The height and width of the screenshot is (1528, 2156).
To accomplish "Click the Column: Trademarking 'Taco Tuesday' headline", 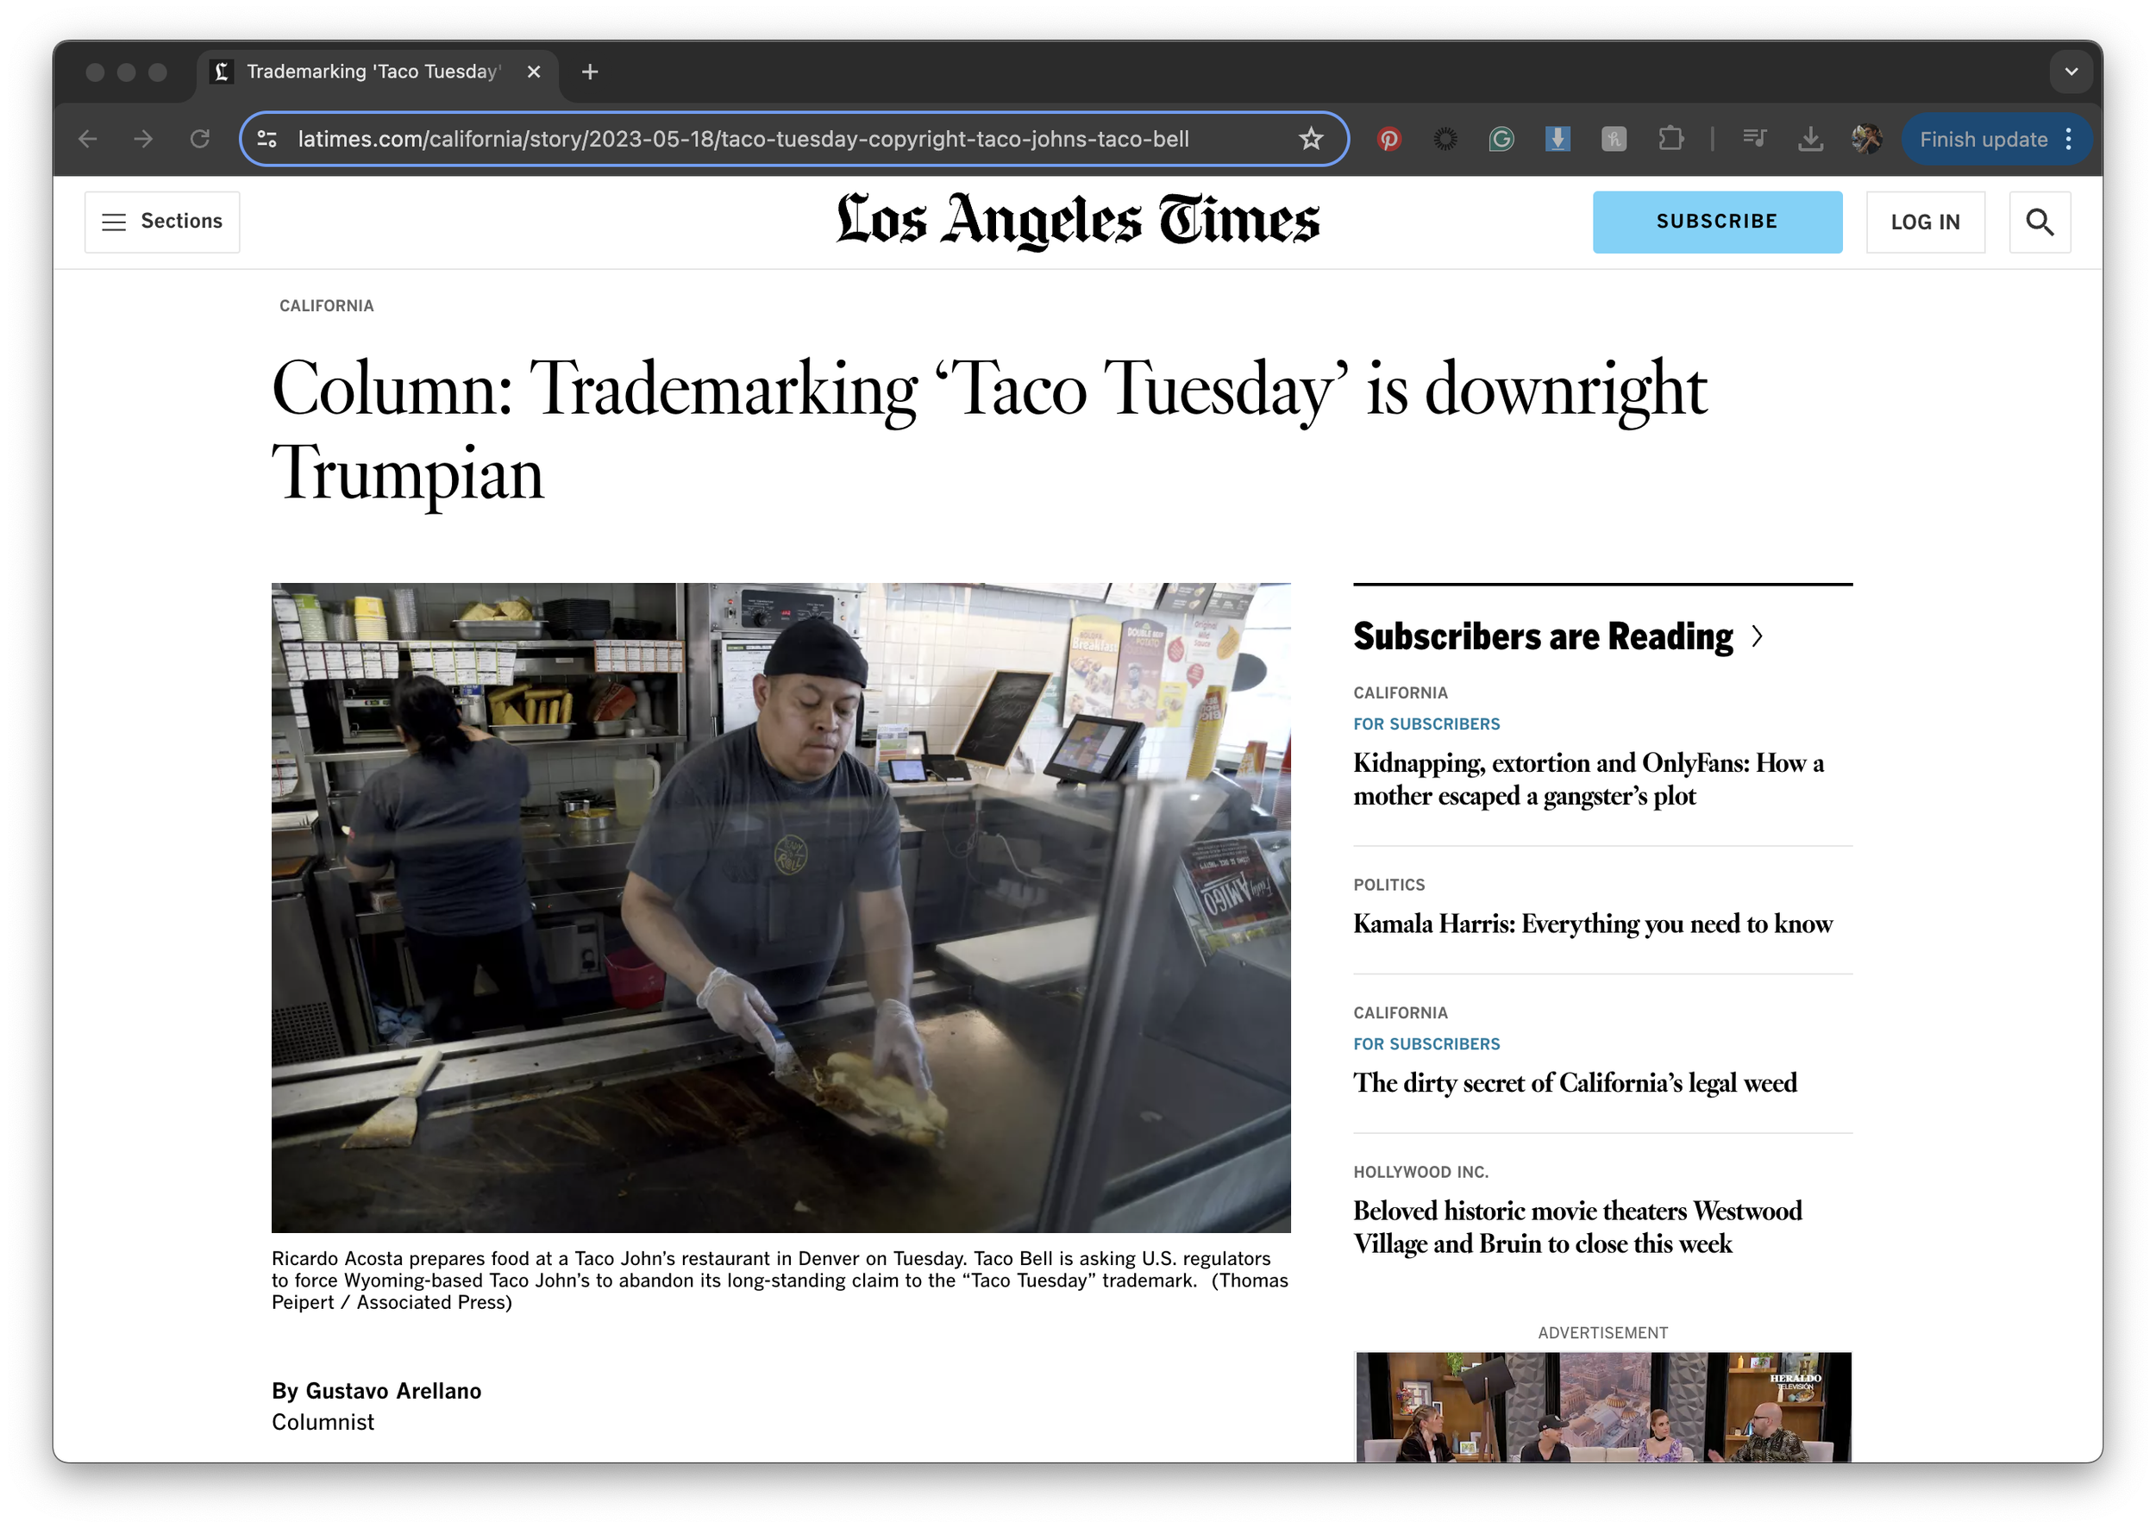I will tap(988, 430).
